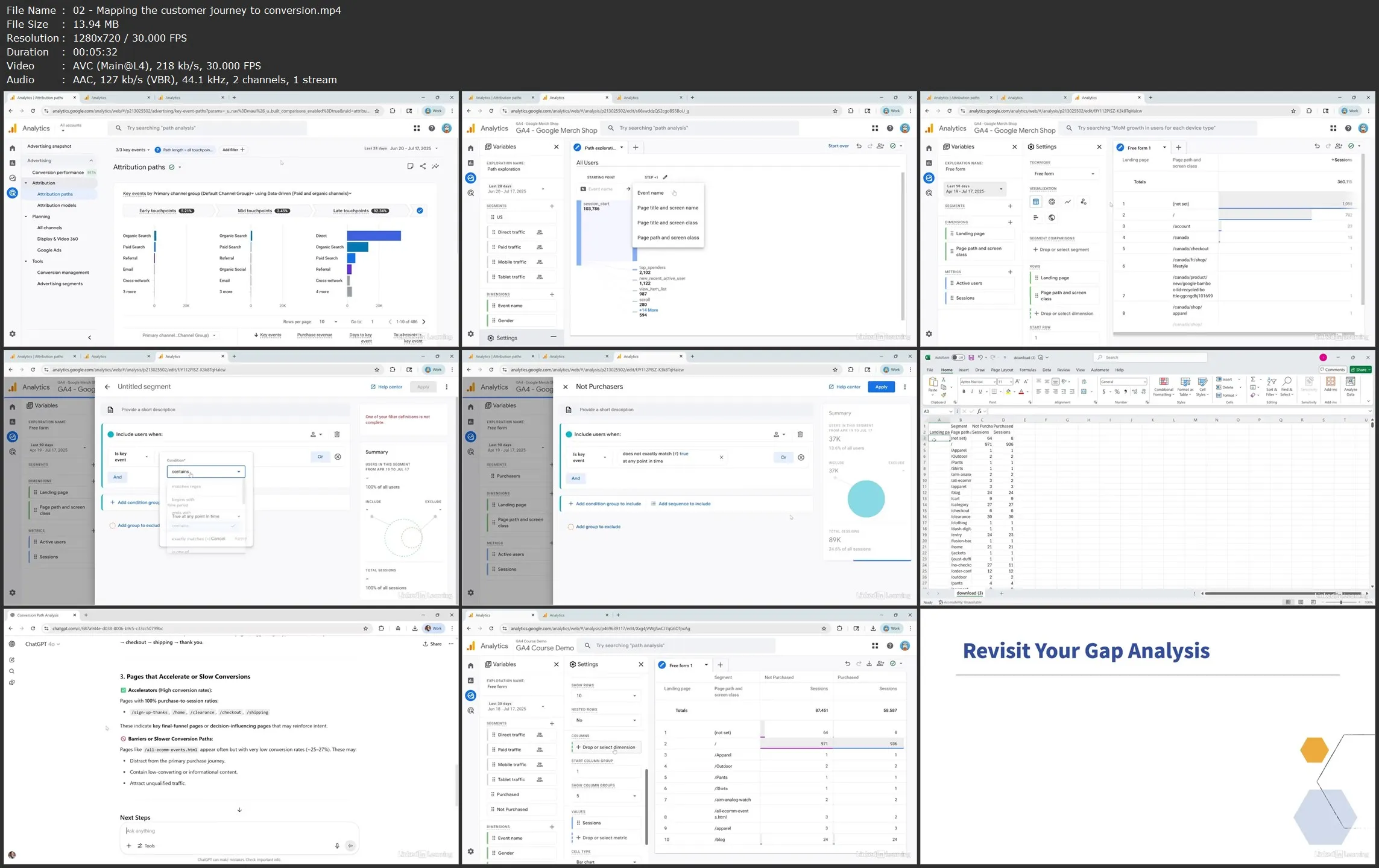1379x868 pixels.
Task: Select the geo map visualization icon
Action: click(x=1052, y=218)
